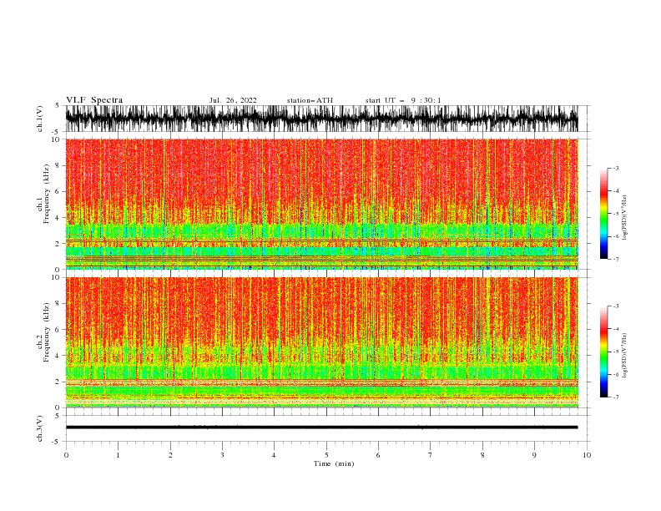Screen dimensions: 661x511
Task: Click the ch.1 PSD color scale bar
Action: click(x=603, y=214)
